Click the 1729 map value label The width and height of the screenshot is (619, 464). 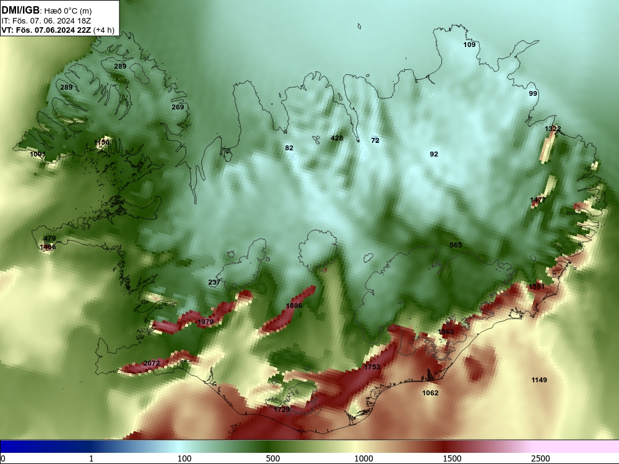coord(282,410)
